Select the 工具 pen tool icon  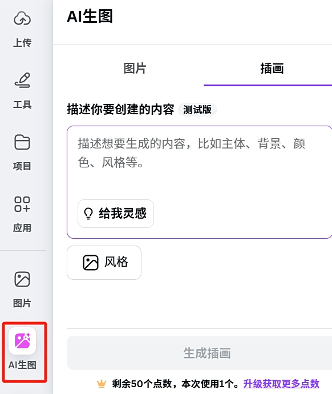pos(22,81)
